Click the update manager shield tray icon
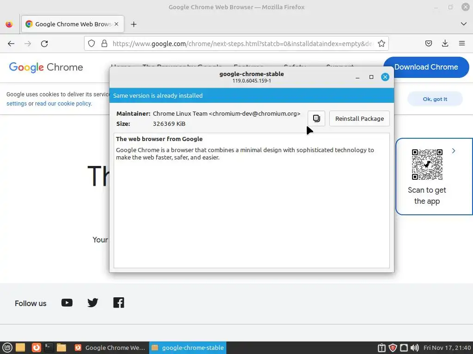The width and height of the screenshot is (473, 354). coord(393,348)
